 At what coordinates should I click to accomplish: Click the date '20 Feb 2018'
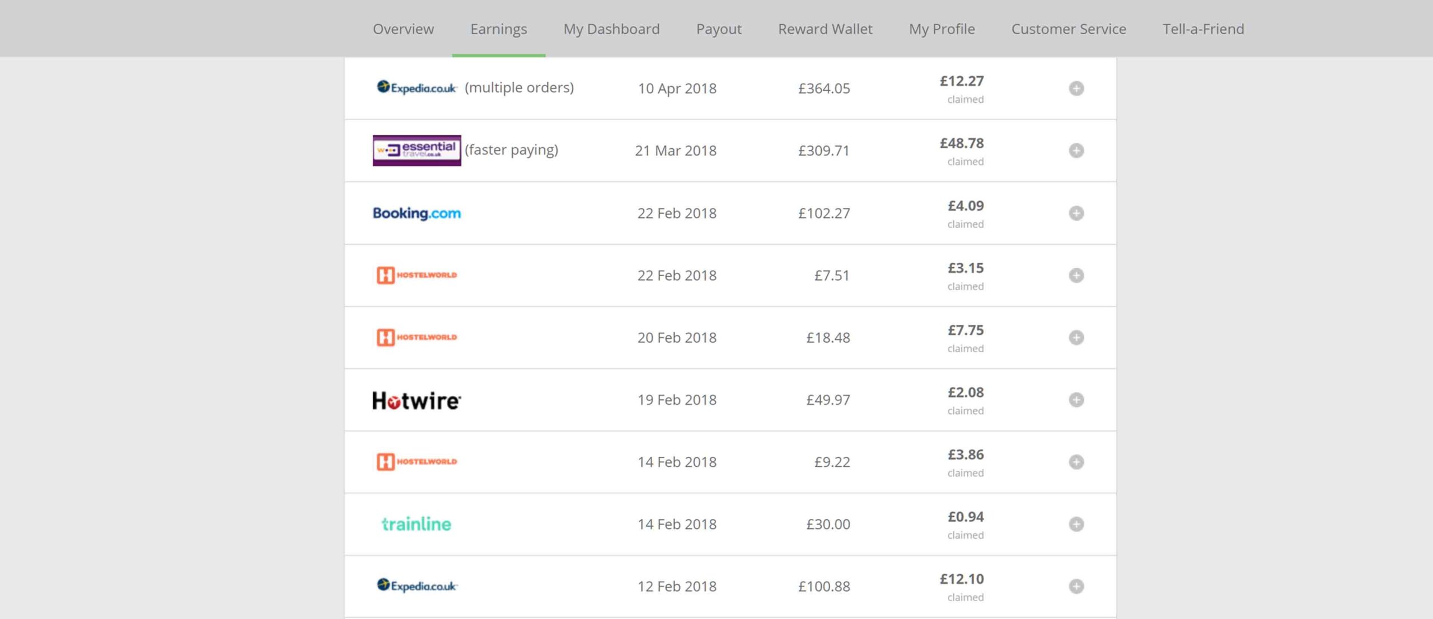[677, 337]
